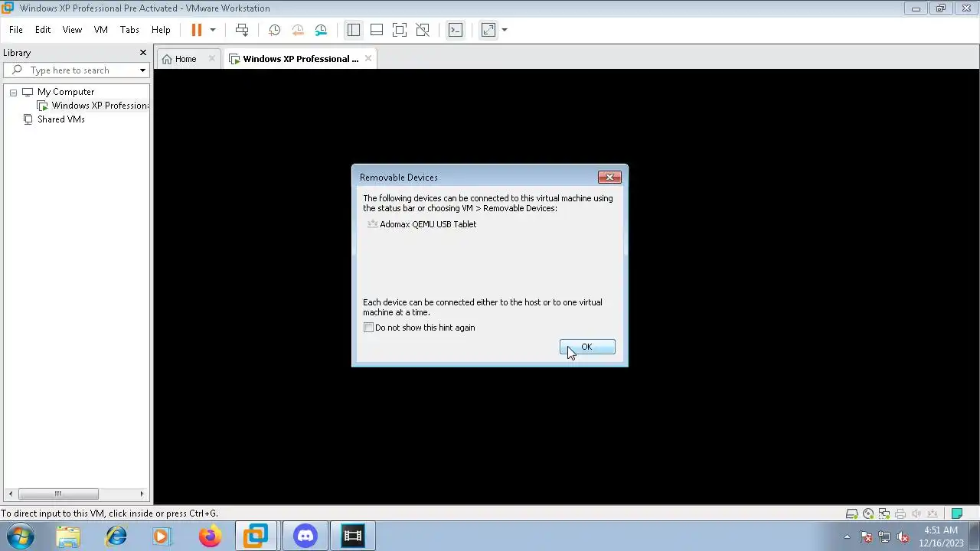Image resolution: width=980 pixels, height=551 pixels.
Task: Select My Computer in the library
Action: pos(66,92)
